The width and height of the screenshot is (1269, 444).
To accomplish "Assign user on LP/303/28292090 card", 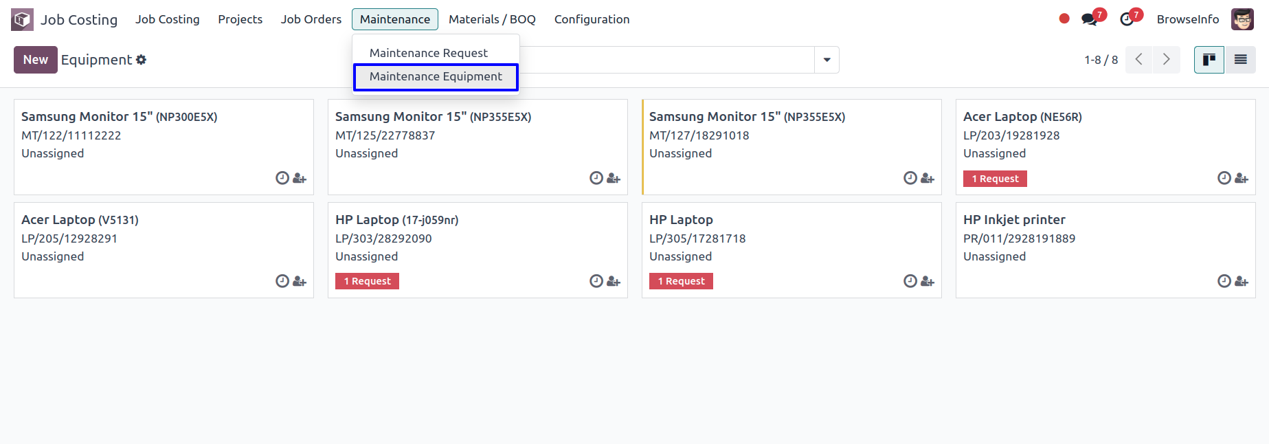I will [x=614, y=281].
